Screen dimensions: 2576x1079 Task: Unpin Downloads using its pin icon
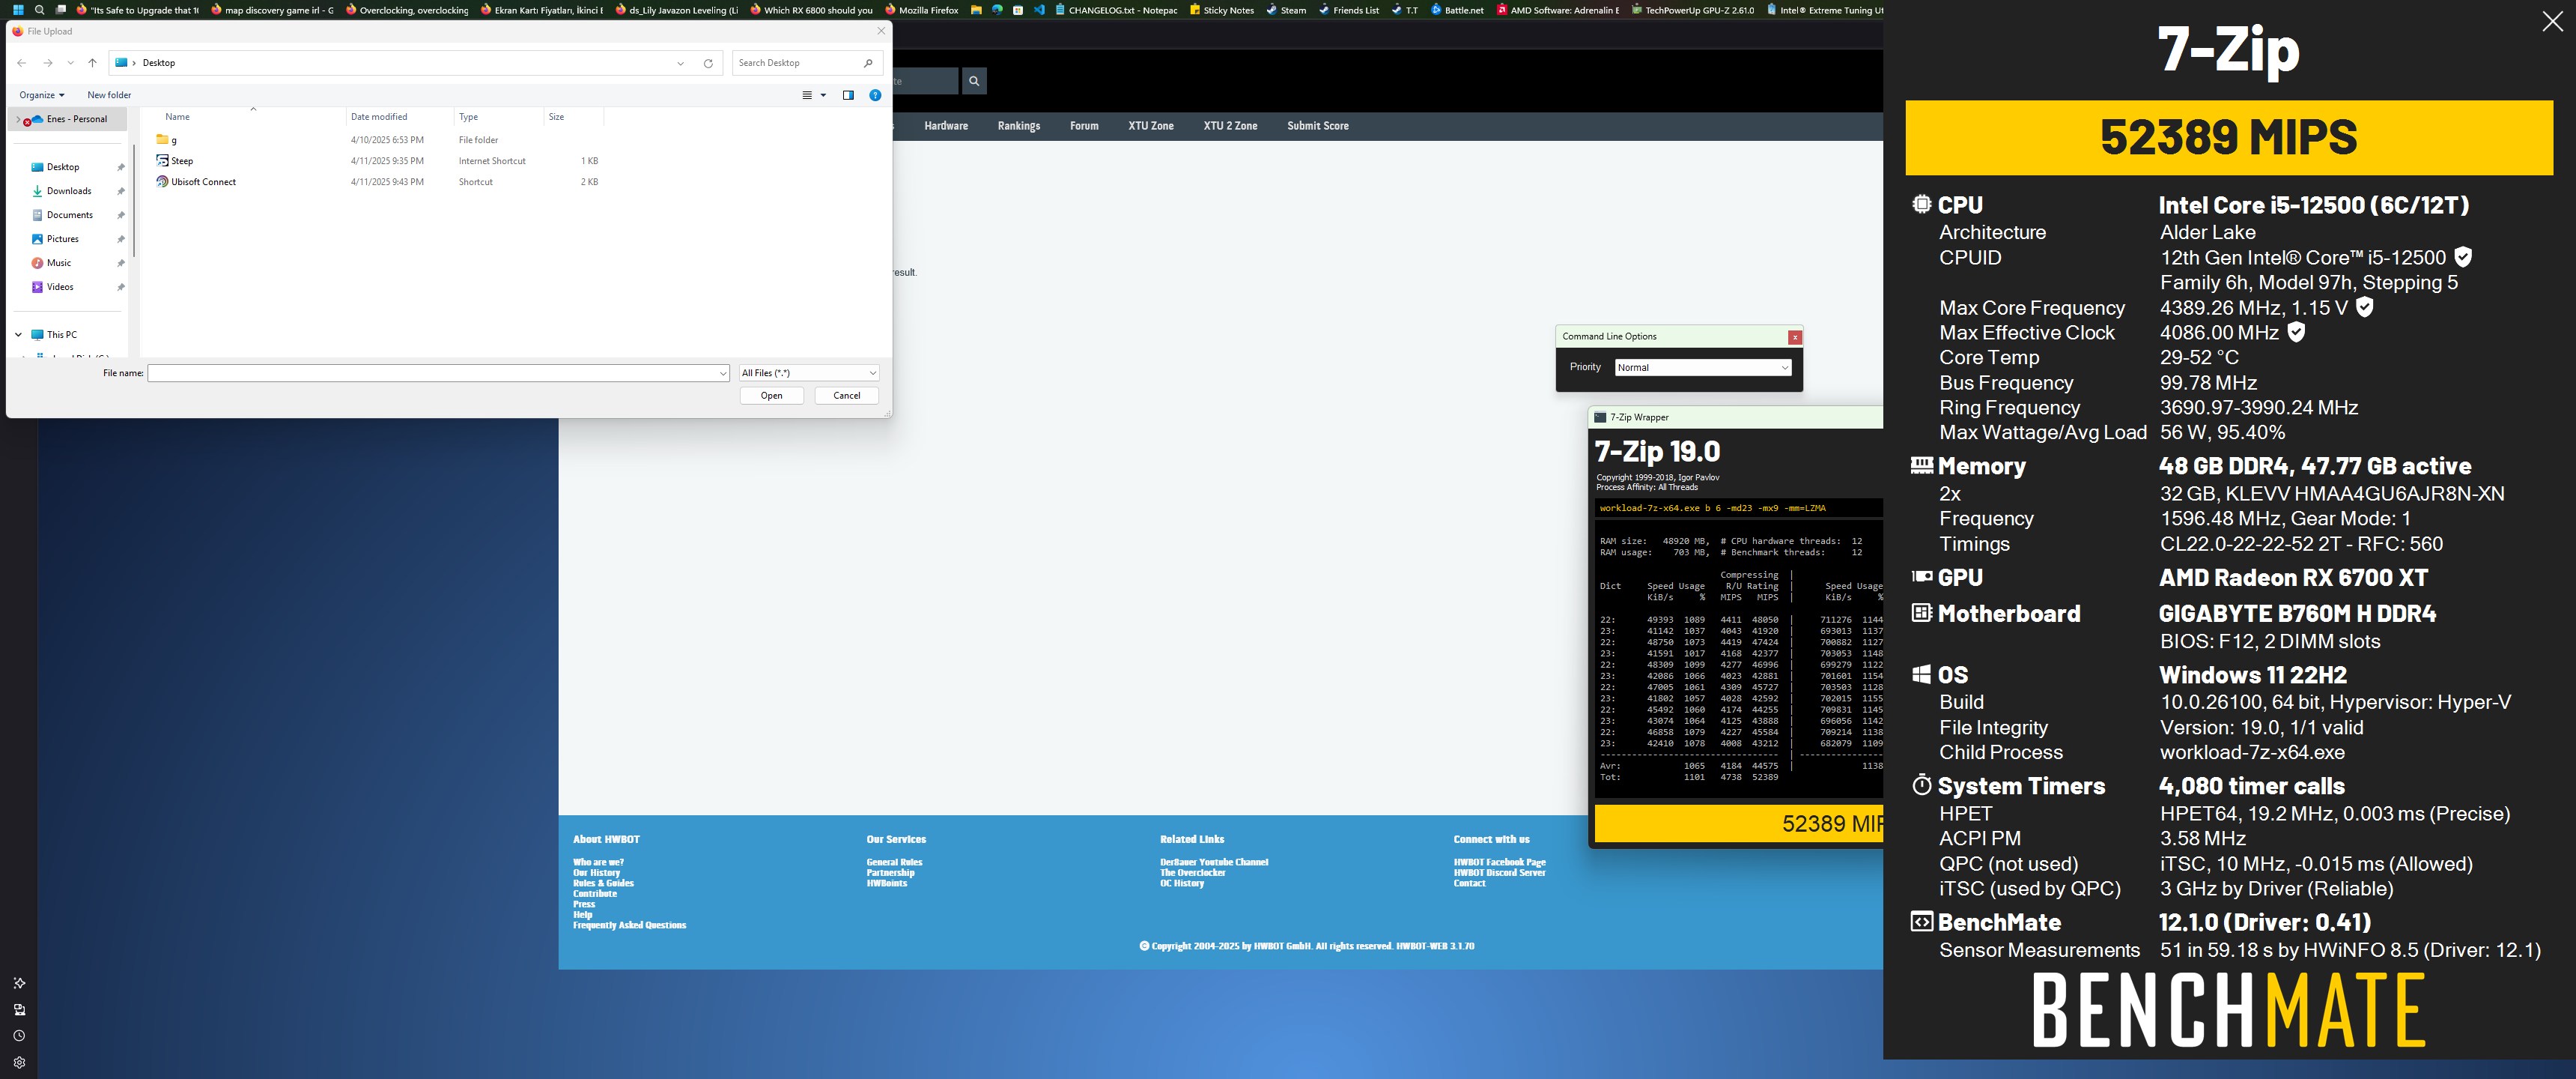[x=121, y=191]
